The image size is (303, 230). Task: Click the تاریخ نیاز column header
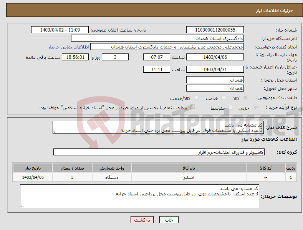[33, 168]
